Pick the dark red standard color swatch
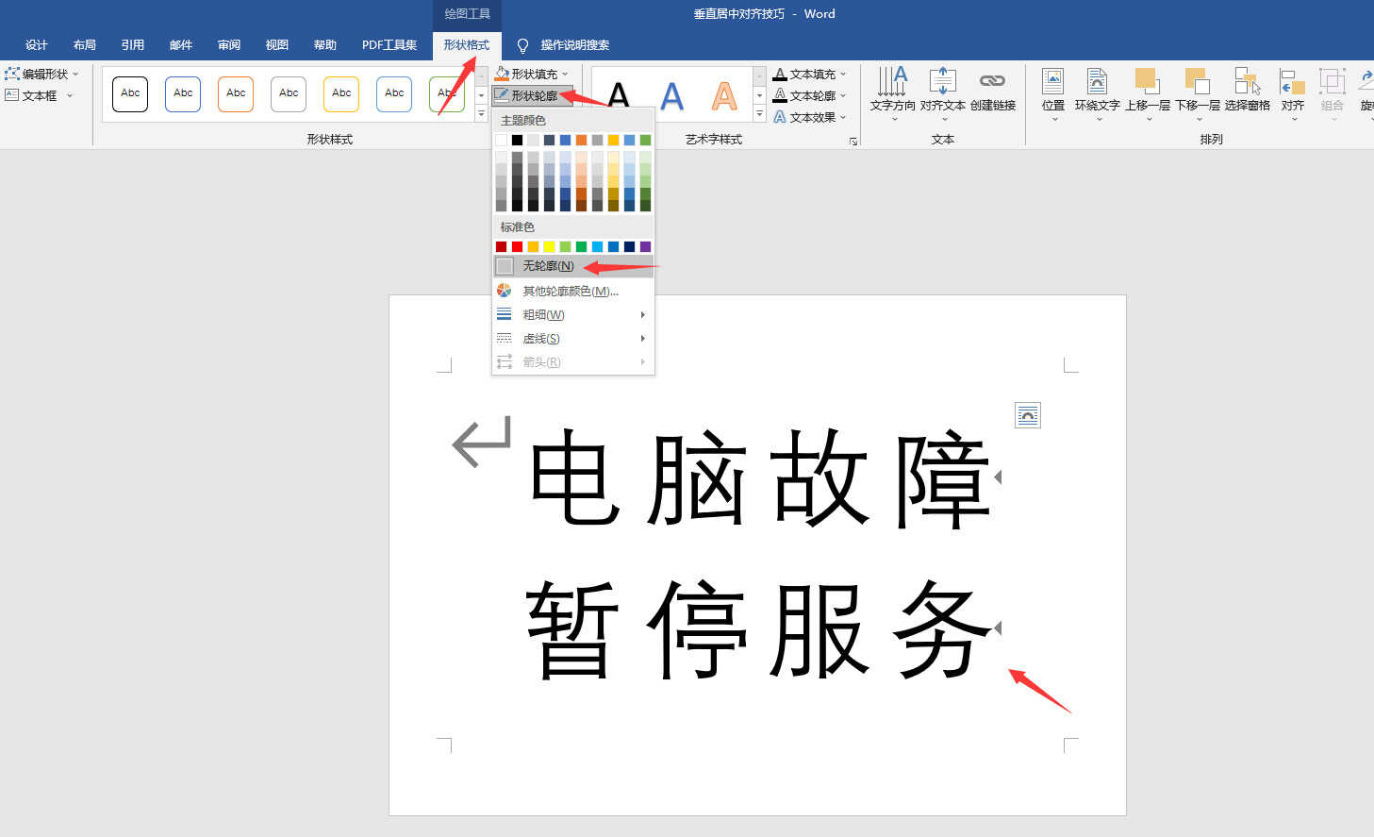The image size is (1374, 837). [501, 246]
